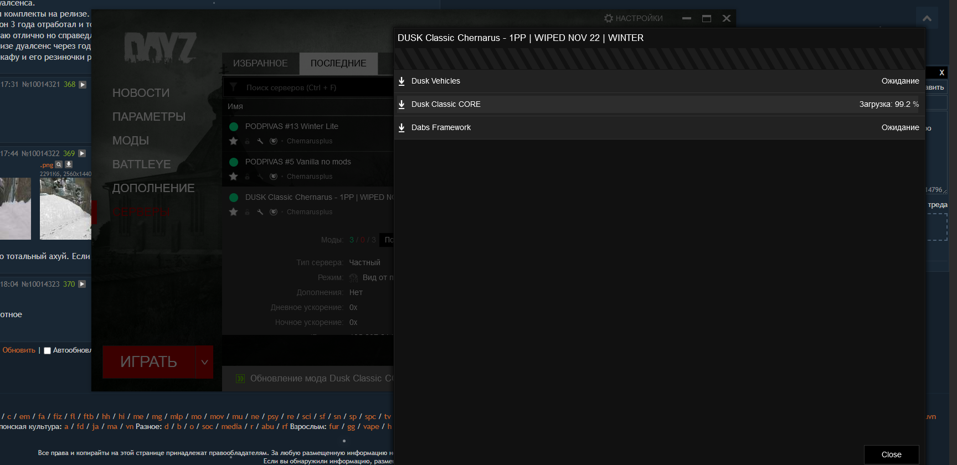Open the /sci board link in the footer
The height and width of the screenshot is (465, 957).
[307, 417]
